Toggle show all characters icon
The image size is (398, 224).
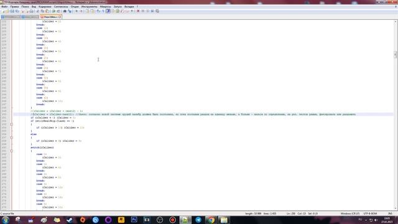pyautogui.click(x=103, y=11)
